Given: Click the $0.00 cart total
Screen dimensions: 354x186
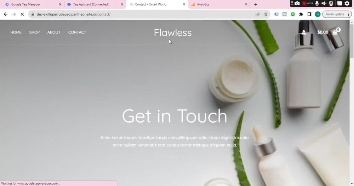Looking at the screenshot, I should [x=322, y=32].
